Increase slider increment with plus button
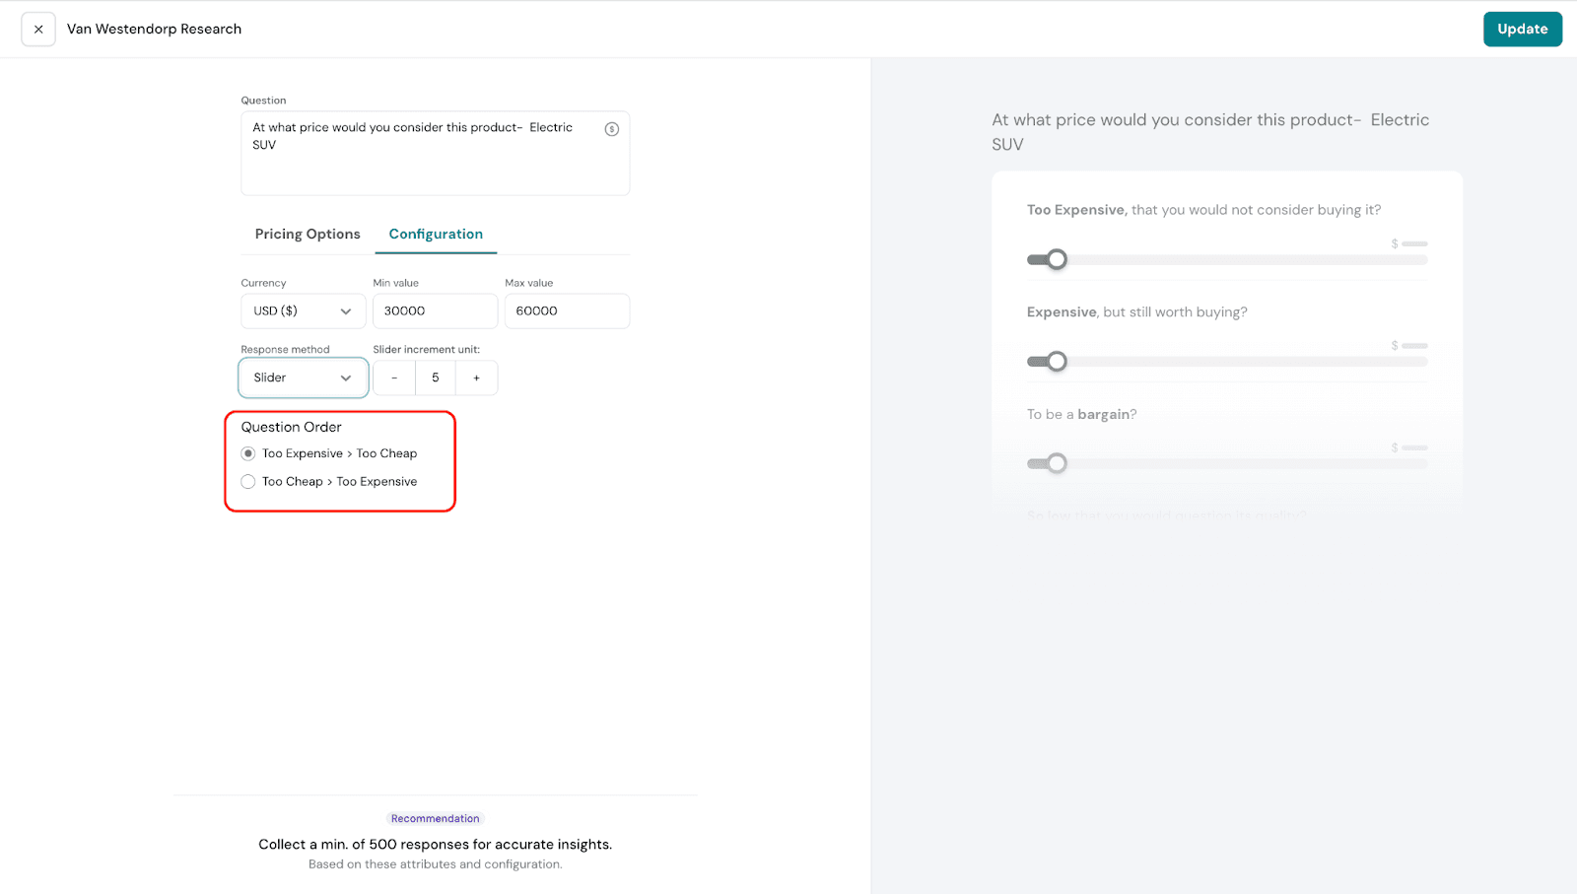 476,378
